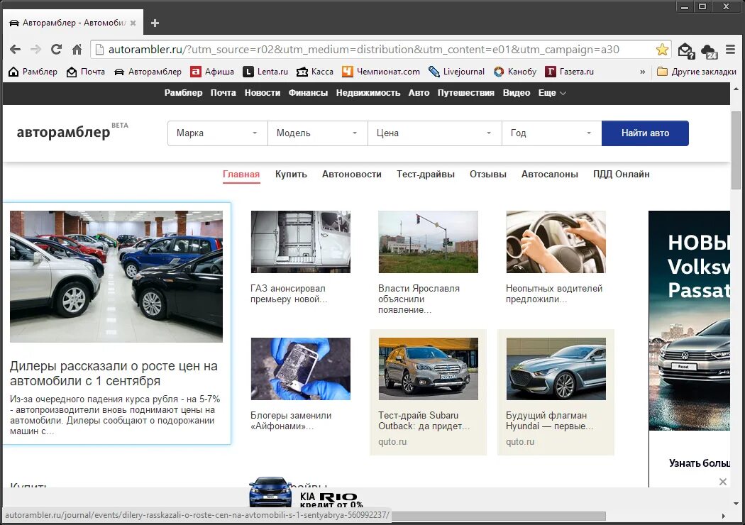Viewport: 745px width, 525px height.
Task: Open the Чемпионат.com bookmark
Action: [381, 72]
